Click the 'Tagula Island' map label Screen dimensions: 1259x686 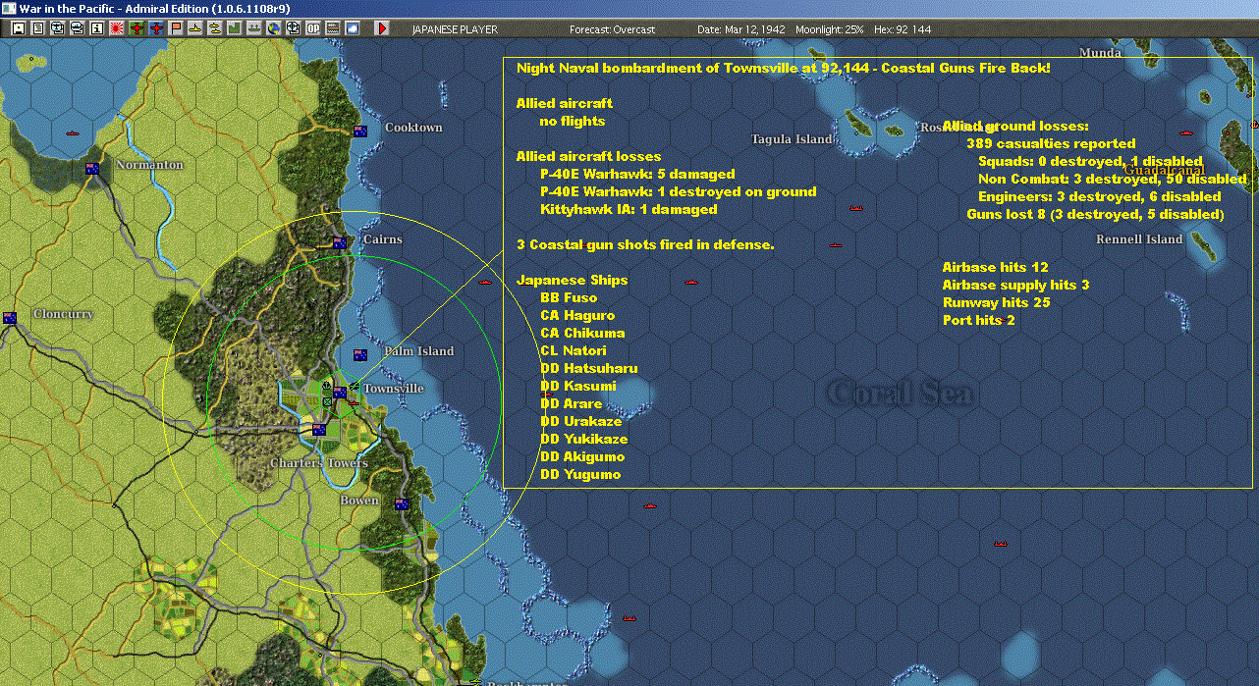[792, 139]
